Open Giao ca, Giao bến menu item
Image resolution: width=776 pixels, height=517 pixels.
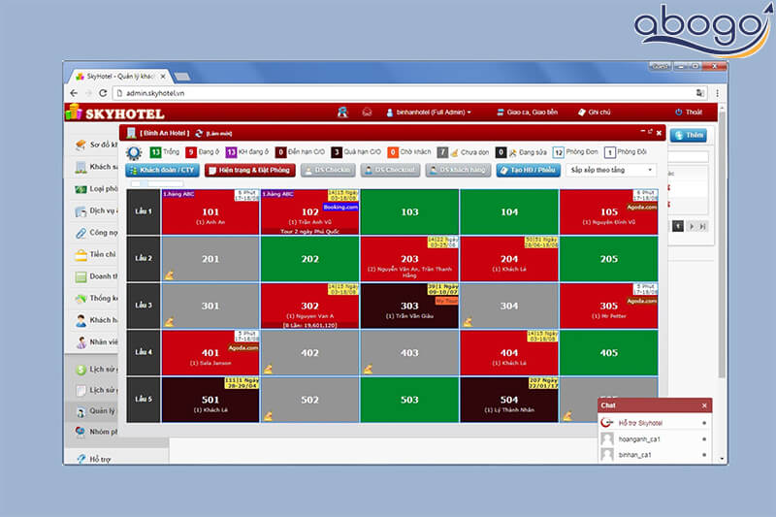coord(529,113)
